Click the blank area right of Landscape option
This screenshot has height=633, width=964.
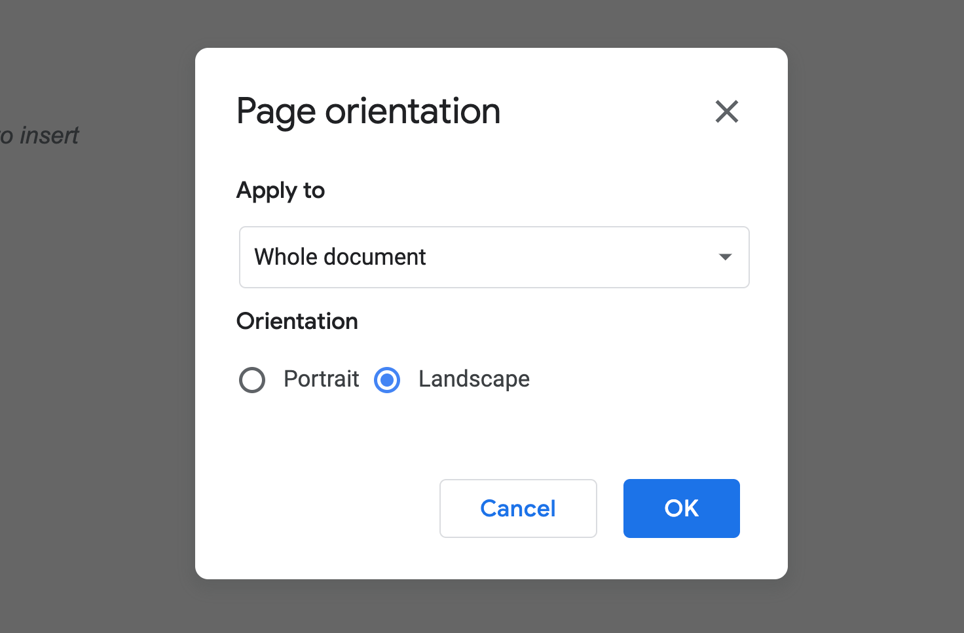point(642,379)
